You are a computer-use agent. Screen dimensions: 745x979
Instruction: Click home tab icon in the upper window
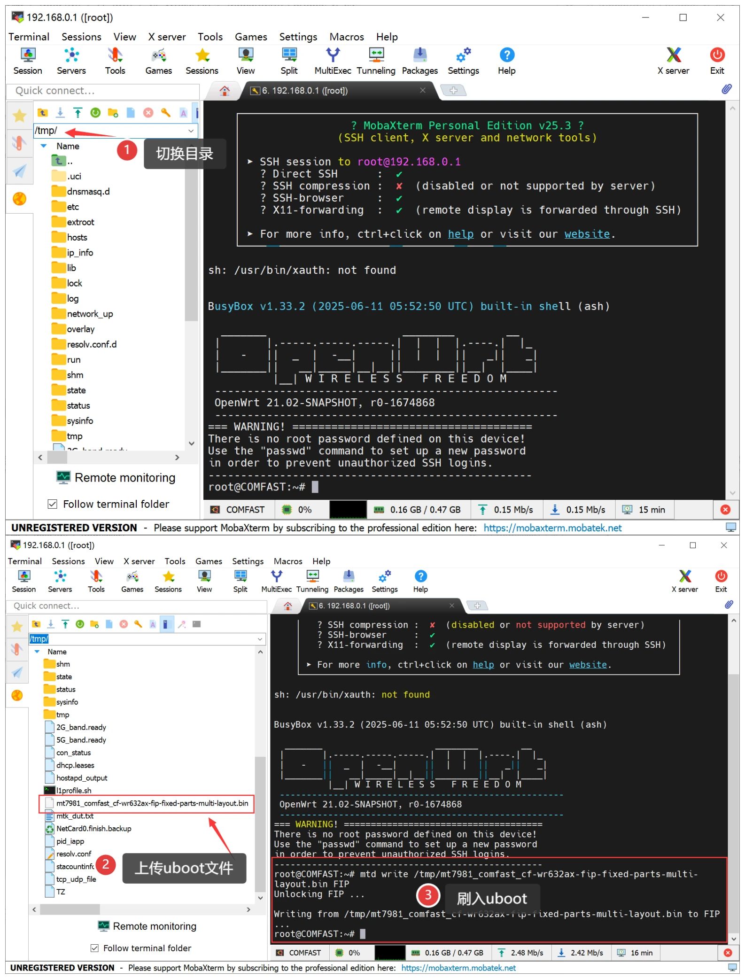pos(225,91)
